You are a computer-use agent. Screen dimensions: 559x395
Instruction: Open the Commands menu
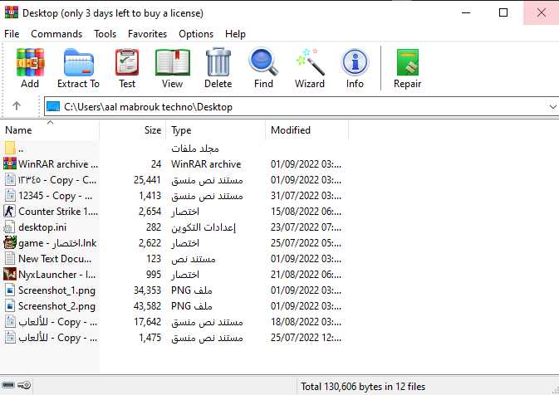56,34
